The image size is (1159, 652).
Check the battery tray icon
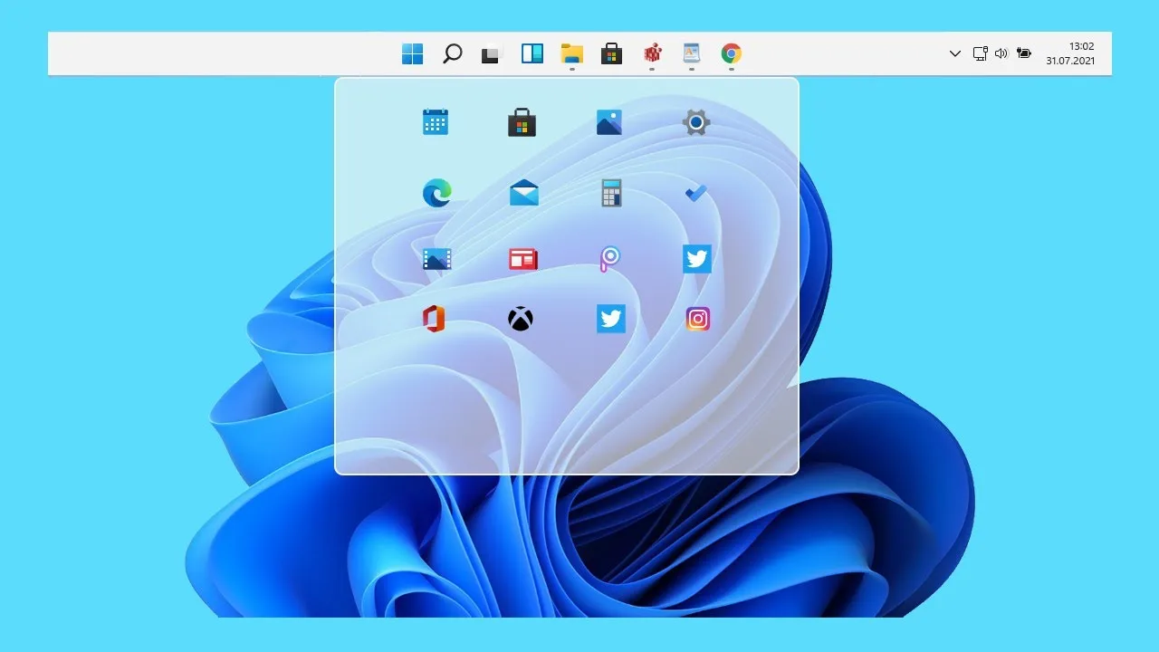pyautogui.click(x=1024, y=53)
